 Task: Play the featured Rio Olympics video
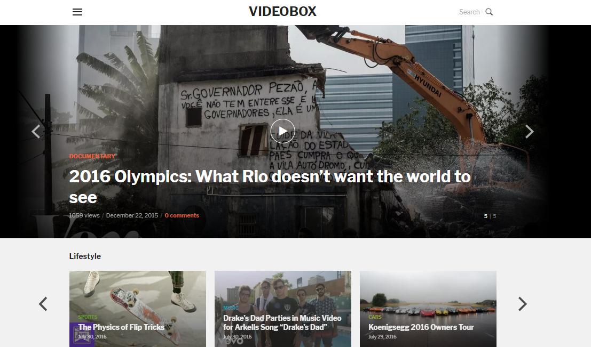coord(282,131)
